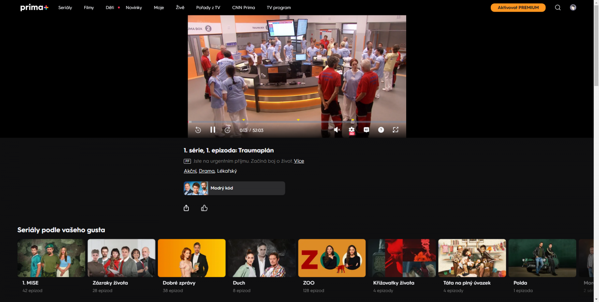Image resolution: width=599 pixels, height=302 pixels.
Task: Go to prima+ home logo
Action: [34, 7]
